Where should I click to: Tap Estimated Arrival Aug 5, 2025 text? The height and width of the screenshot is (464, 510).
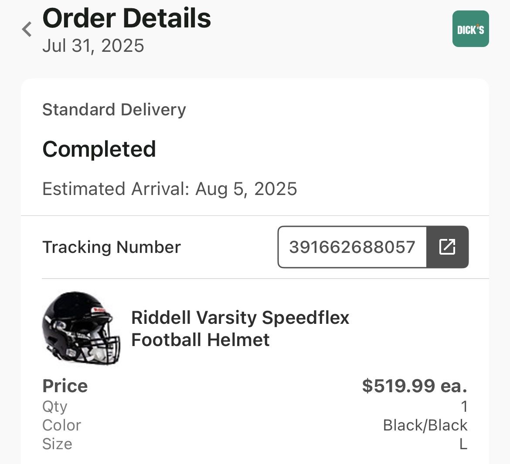click(170, 189)
